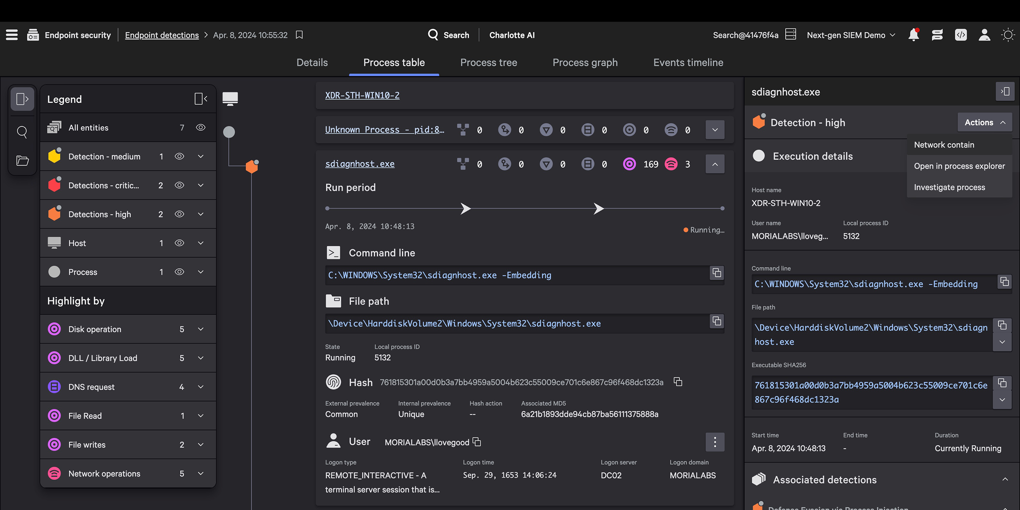
Task: Select the search tool in the left sidebar
Action: 22,132
